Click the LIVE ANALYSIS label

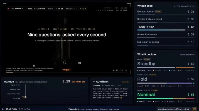[x=16, y=9]
